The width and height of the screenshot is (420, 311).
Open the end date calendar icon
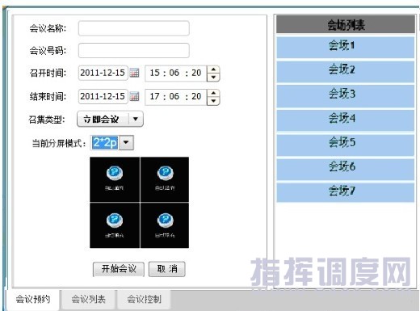pos(134,96)
